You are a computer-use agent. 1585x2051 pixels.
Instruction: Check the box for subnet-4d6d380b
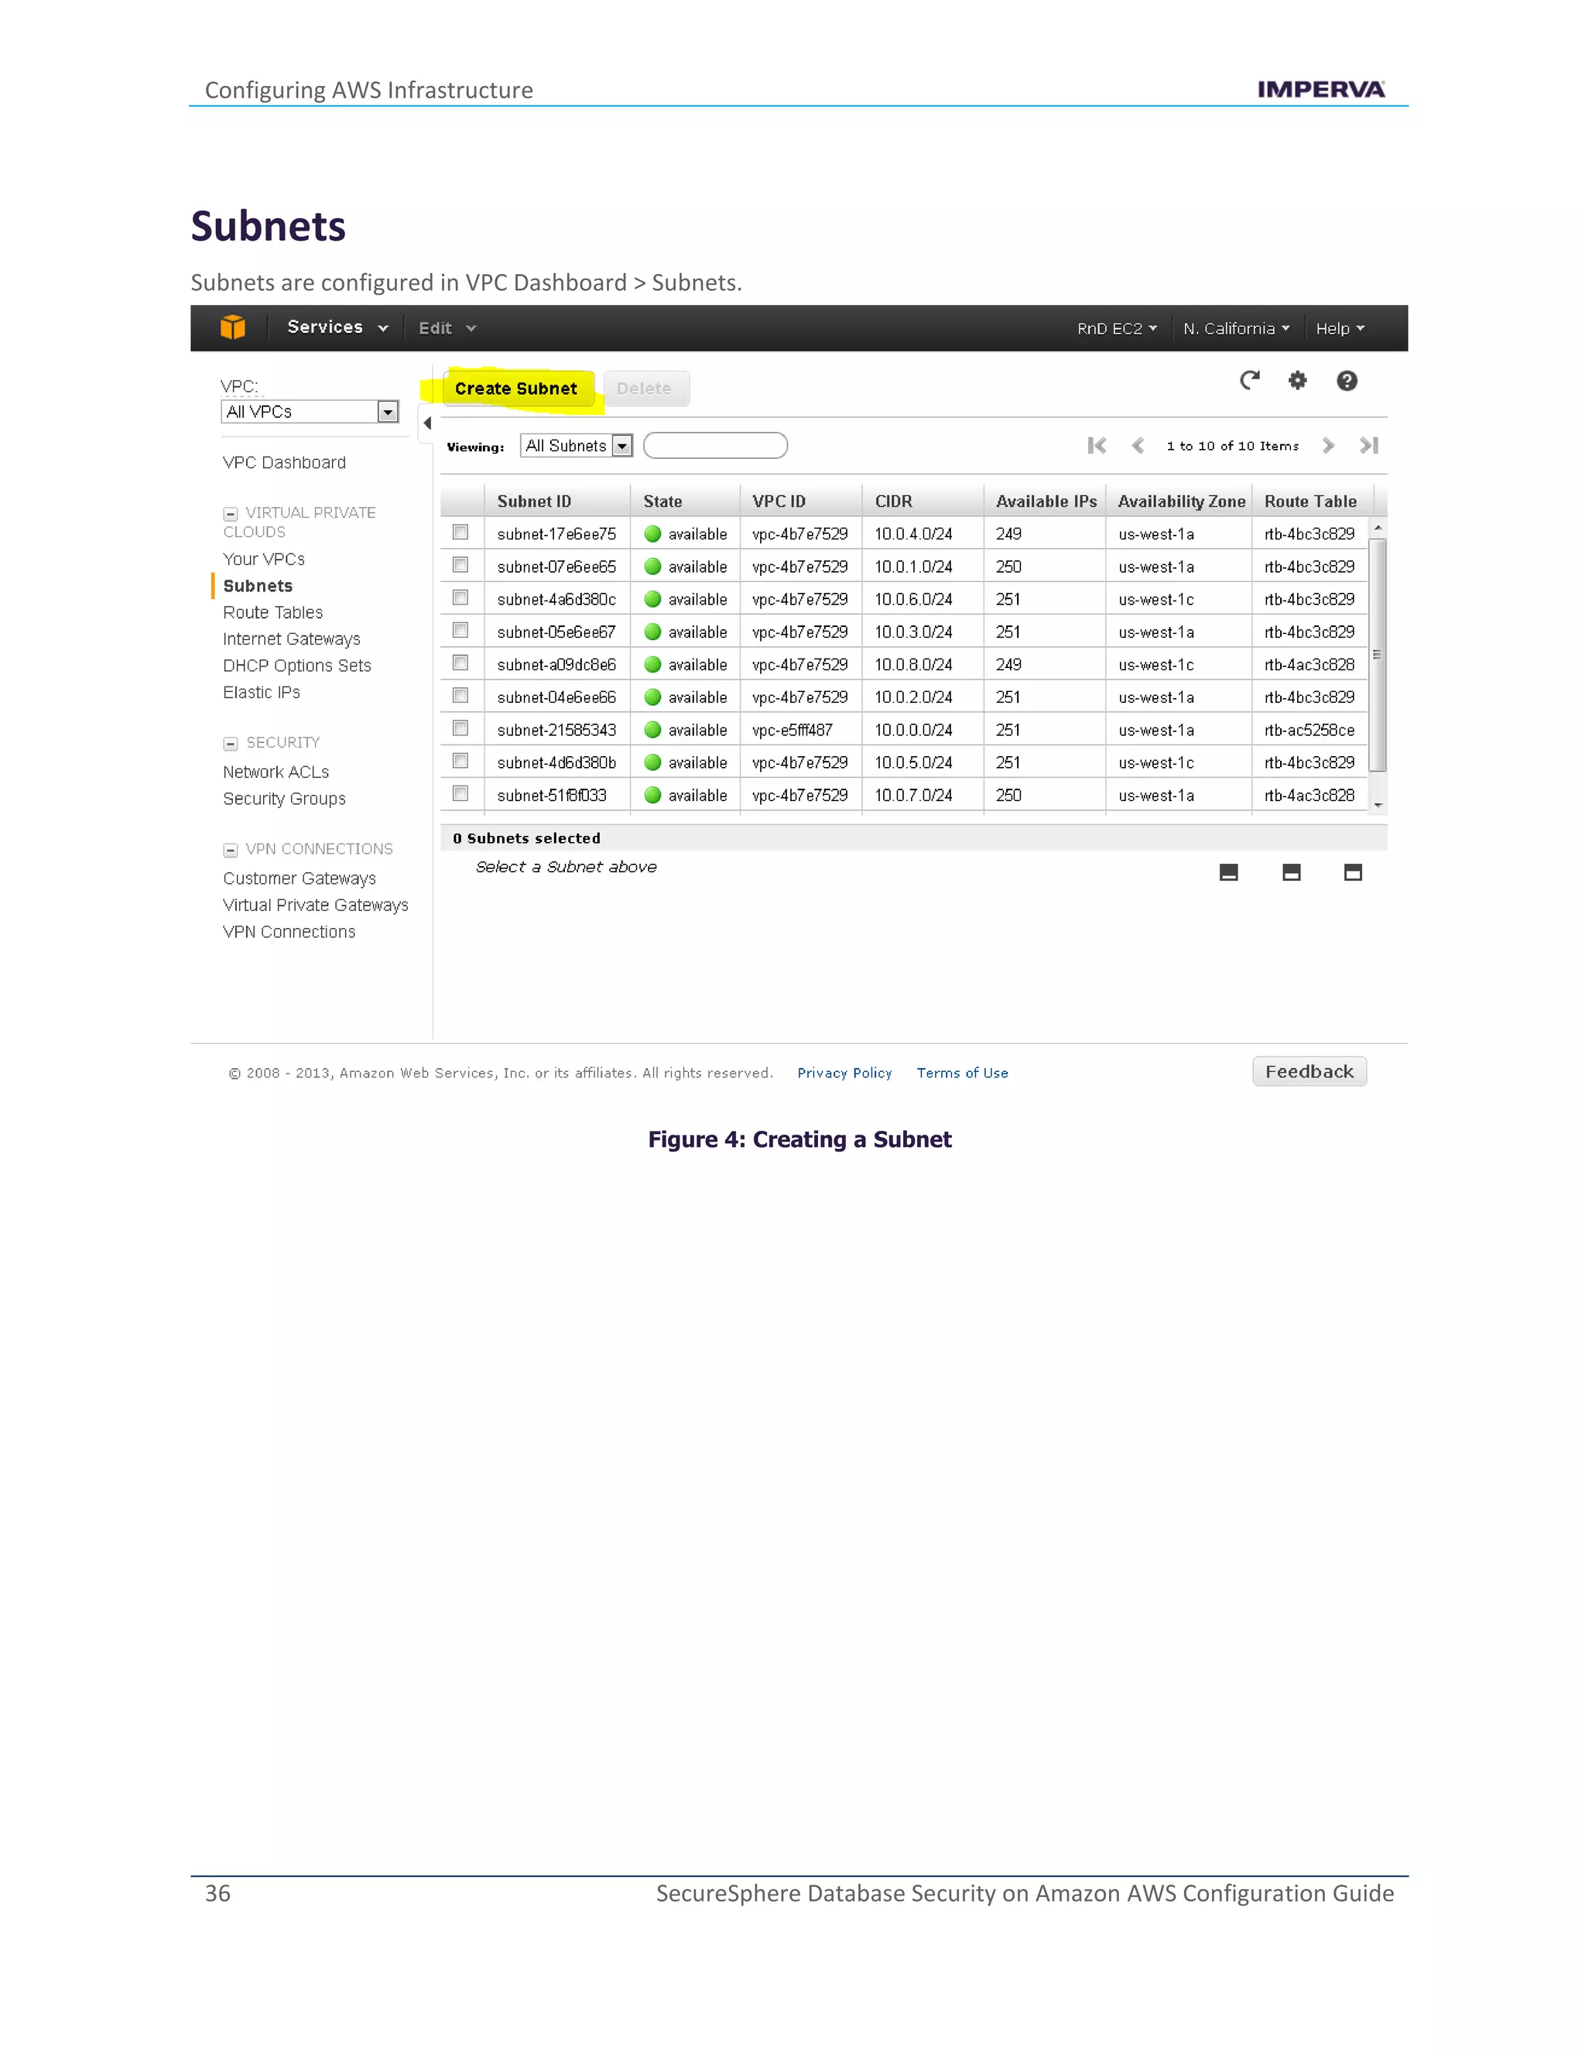point(460,761)
